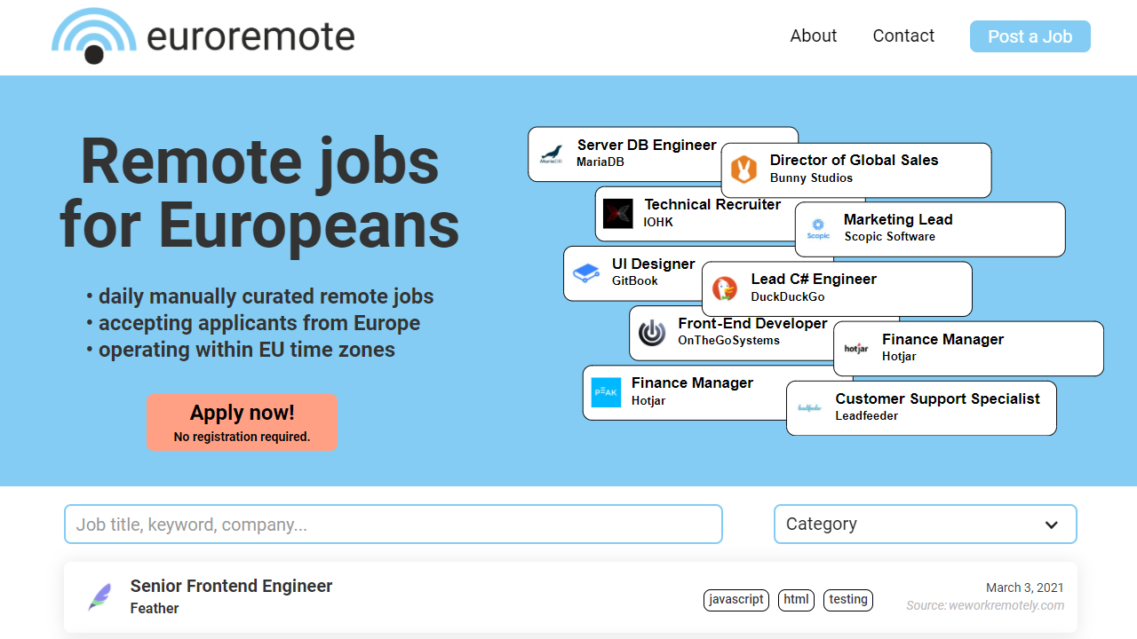Click the Scopic Software logo
1137x639 pixels.
click(818, 228)
